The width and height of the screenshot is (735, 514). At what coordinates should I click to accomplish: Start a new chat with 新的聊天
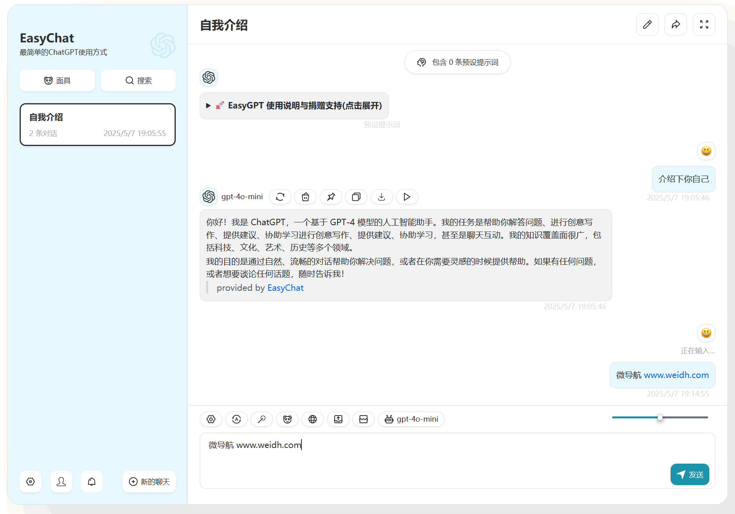click(149, 482)
